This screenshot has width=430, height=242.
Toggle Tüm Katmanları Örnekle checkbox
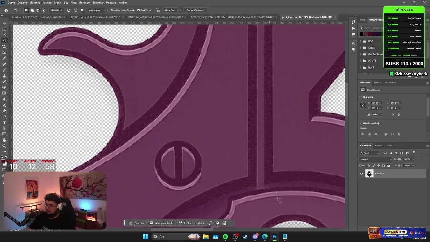click(x=109, y=10)
